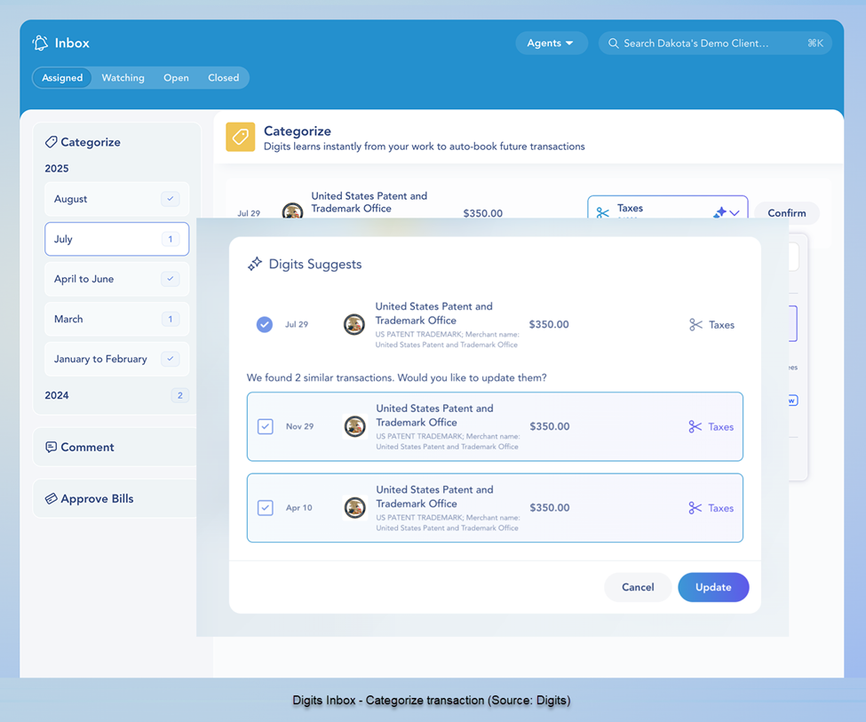Click the Update button
866x722 pixels.
713,587
